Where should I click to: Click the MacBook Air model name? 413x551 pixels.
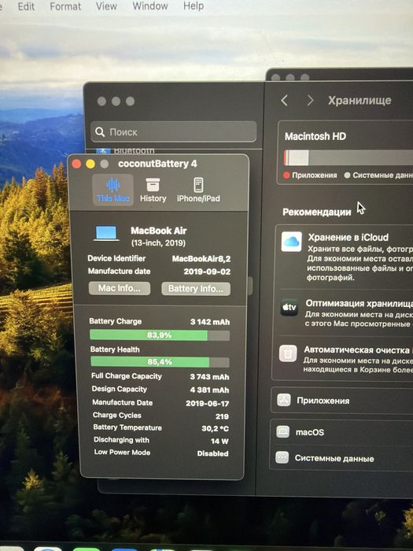pyautogui.click(x=159, y=231)
